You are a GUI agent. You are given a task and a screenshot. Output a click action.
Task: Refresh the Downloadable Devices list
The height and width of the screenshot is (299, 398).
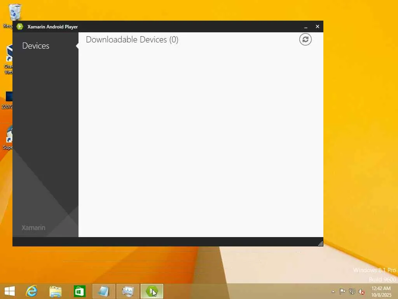click(x=305, y=39)
